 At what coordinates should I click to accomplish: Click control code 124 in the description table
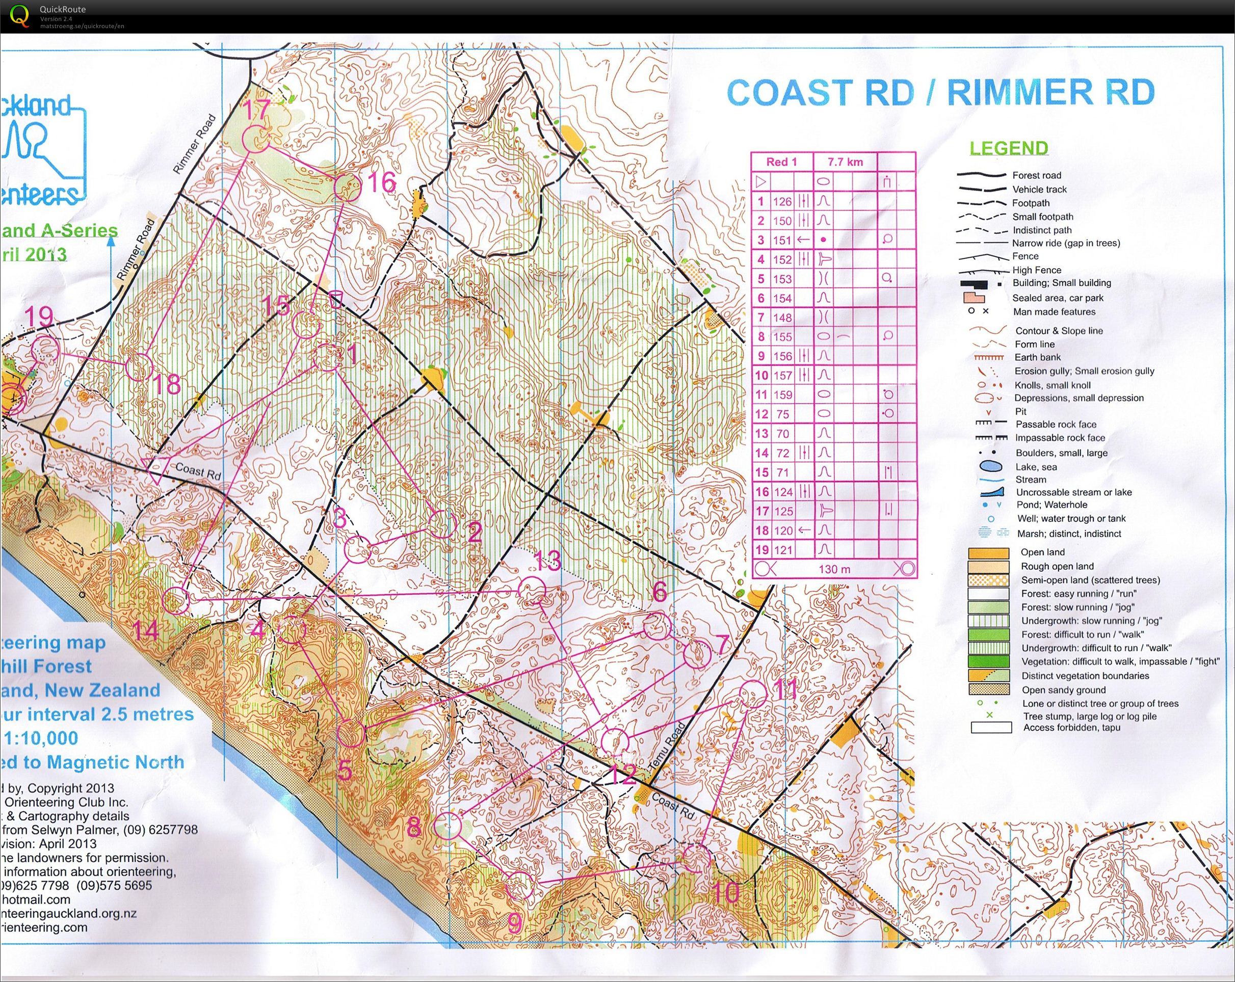(782, 492)
